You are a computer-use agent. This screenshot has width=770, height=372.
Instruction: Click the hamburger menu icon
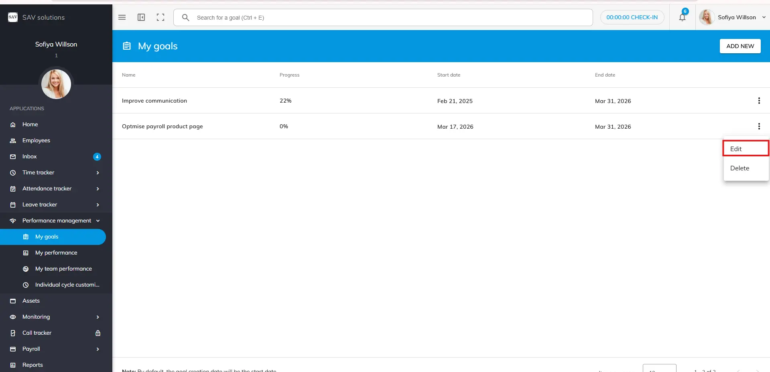click(x=122, y=17)
